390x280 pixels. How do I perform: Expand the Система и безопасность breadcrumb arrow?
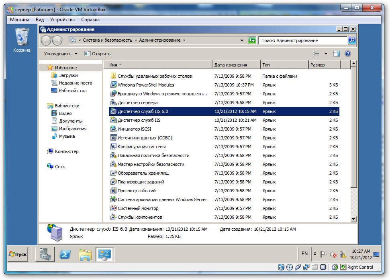(136, 40)
